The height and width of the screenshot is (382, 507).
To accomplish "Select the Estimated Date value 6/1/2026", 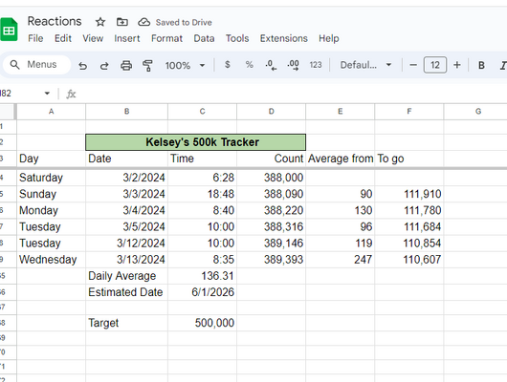I will point(203,292).
